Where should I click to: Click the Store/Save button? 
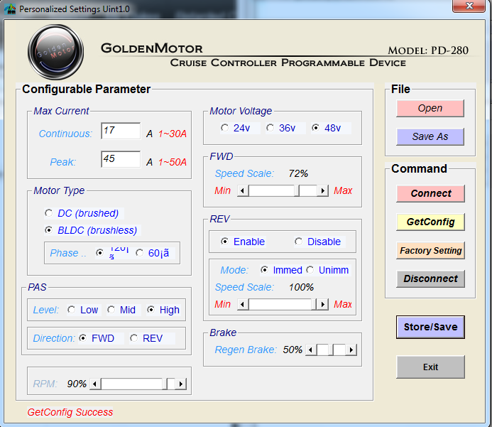[x=430, y=327]
